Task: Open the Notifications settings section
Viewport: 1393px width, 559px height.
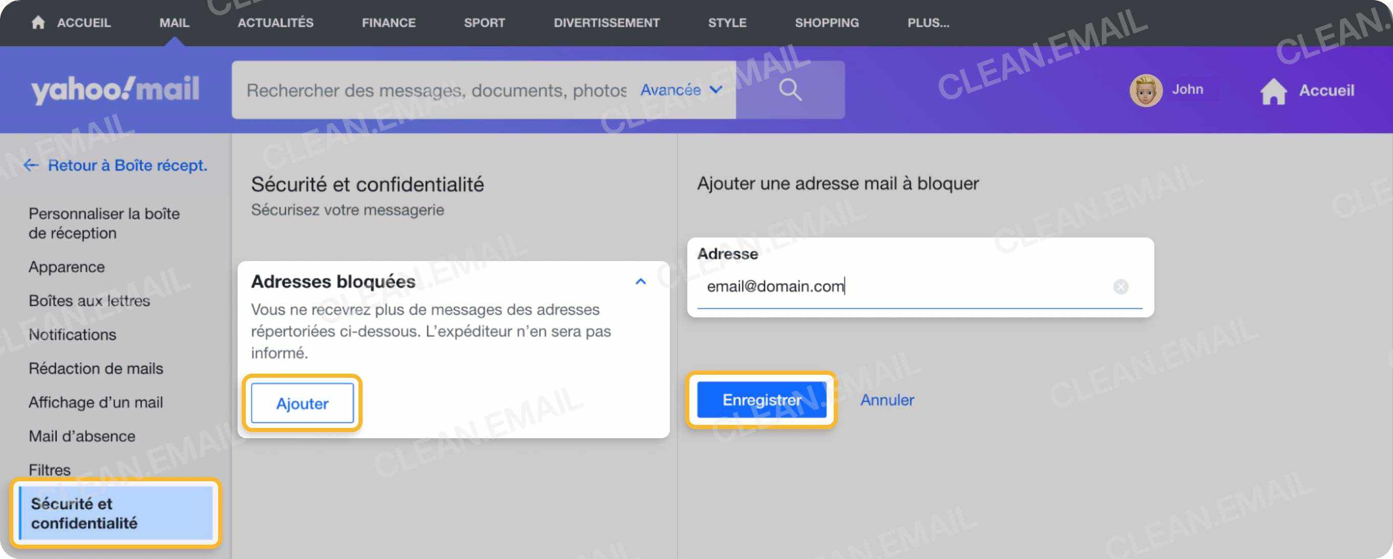Action: tap(72, 335)
